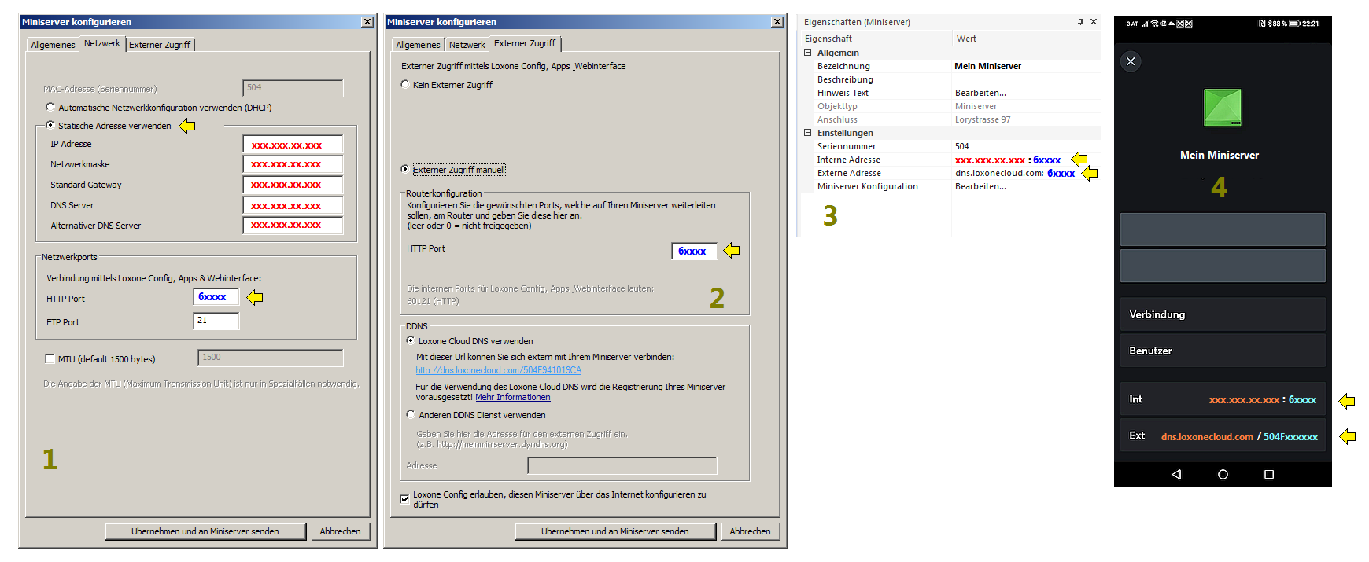
Task: Click Abbrechen in the dialog with DDNS section
Action: tap(750, 531)
